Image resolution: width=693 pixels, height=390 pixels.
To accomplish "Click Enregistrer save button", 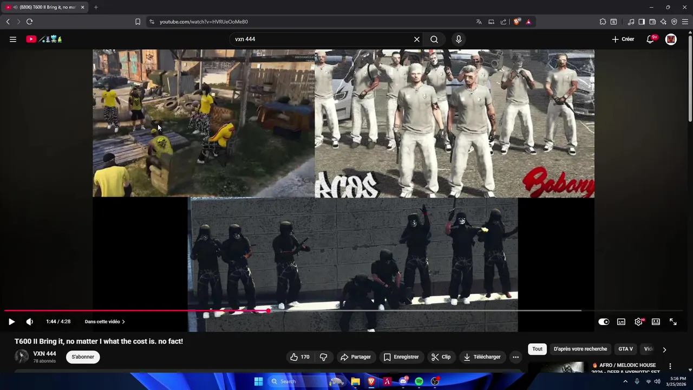I will [401, 357].
